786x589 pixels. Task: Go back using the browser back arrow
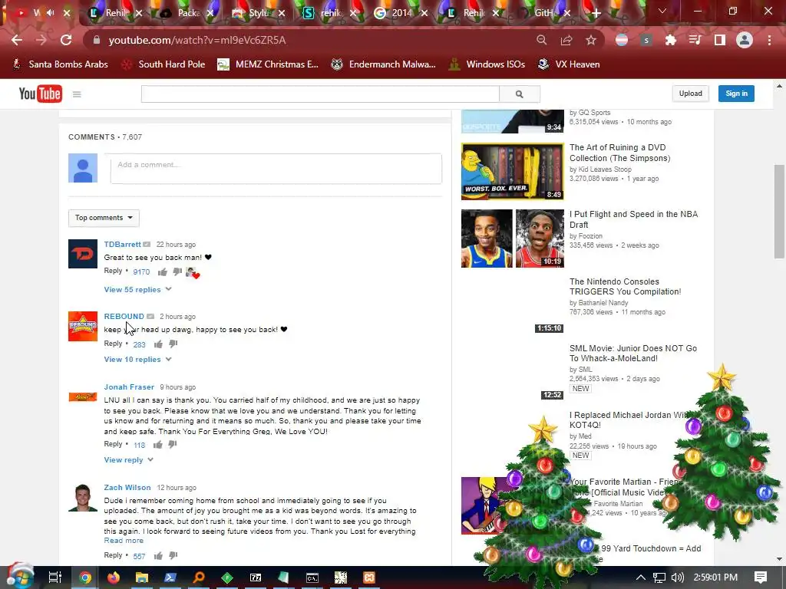(x=17, y=40)
